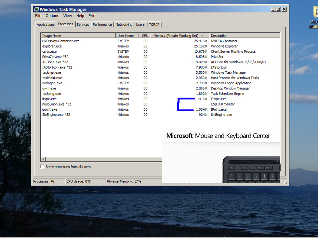Switch to the Performance tab
This screenshot has width=318, height=238.
coord(102,25)
